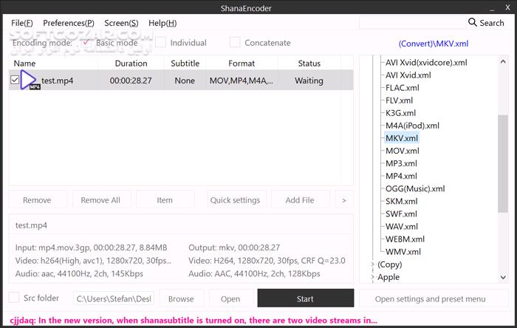Click the Status column header
This screenshot has height=328, width=517.
coord(309,64)
